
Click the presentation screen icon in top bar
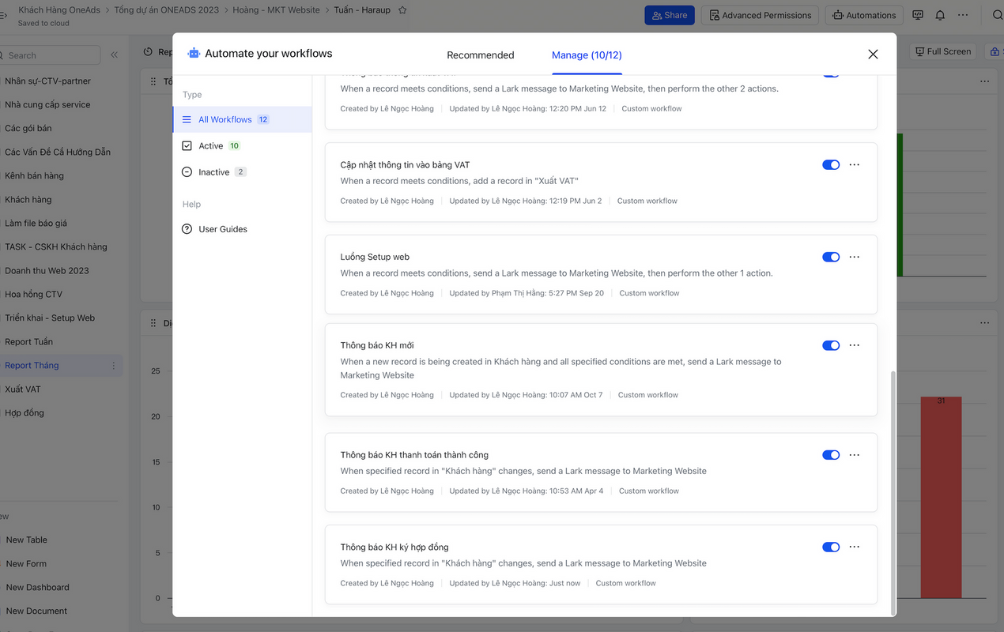[918, 15]
